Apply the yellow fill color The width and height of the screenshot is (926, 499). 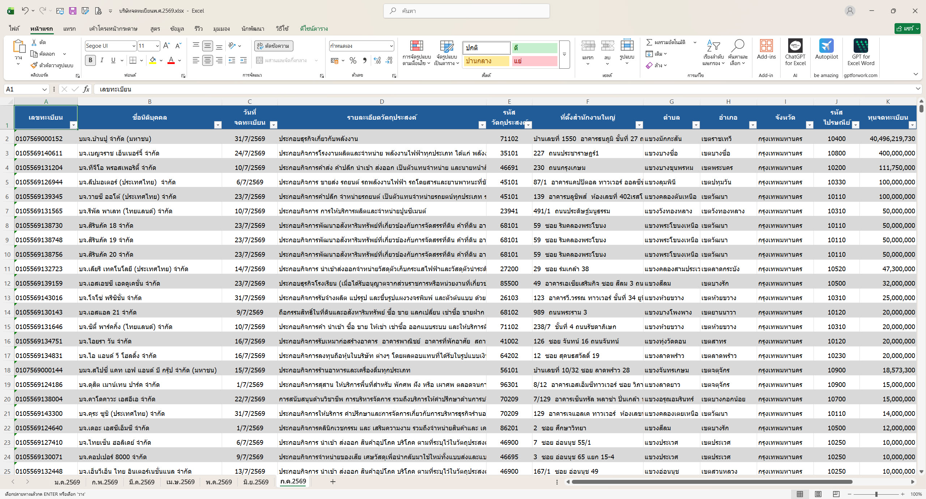pos(153,60)
